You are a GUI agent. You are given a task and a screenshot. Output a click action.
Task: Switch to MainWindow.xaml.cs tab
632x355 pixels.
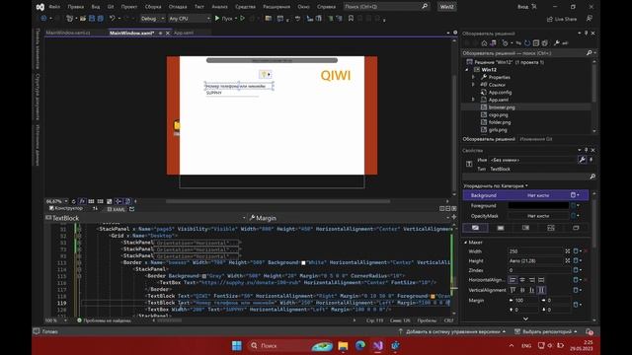click(x=68, y=33)
